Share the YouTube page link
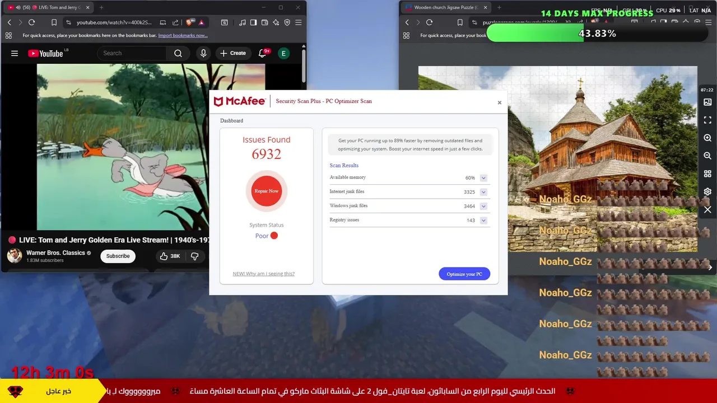The image size is (717, 403). click(175, 22)
